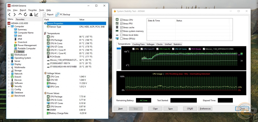258x122 pixels.
Task: Expand the Storage node
Action: 9,70
